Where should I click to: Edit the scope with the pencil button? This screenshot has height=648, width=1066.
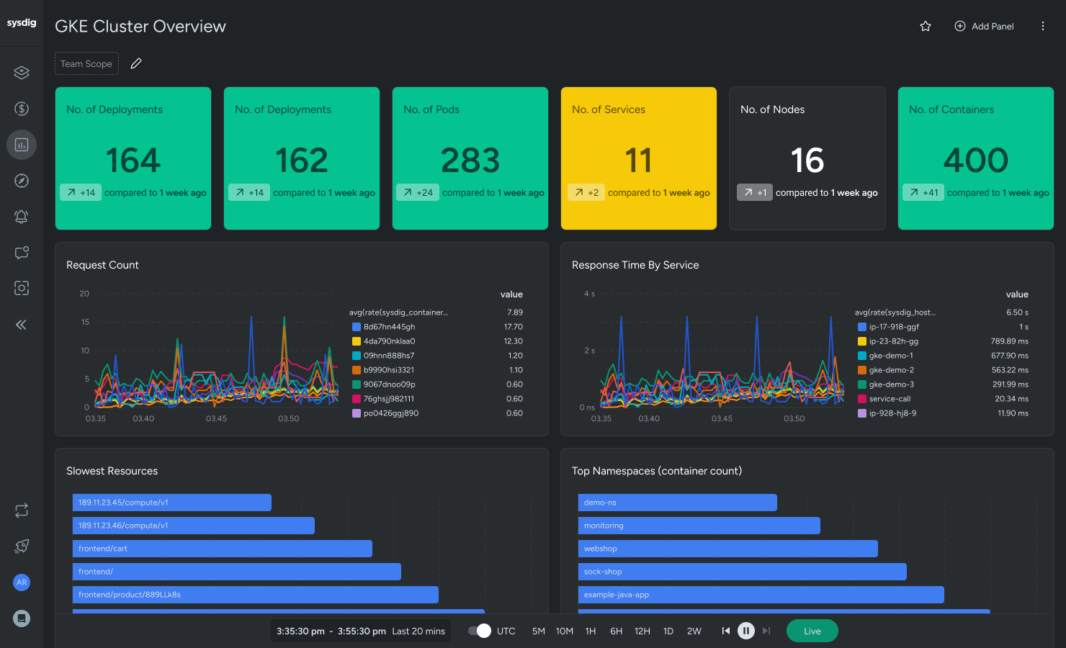pos(136,63)
